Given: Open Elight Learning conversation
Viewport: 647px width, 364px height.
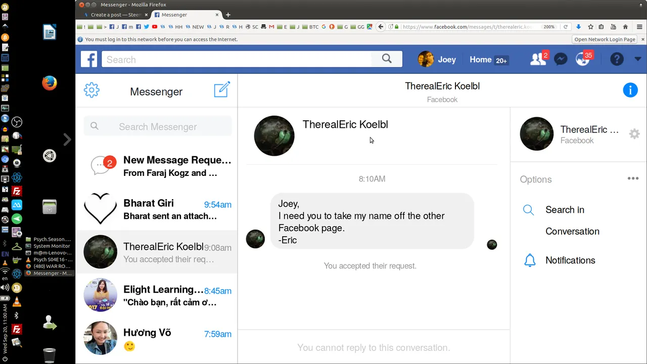Looking at the screenshot, I should click(x=157, y=295).
